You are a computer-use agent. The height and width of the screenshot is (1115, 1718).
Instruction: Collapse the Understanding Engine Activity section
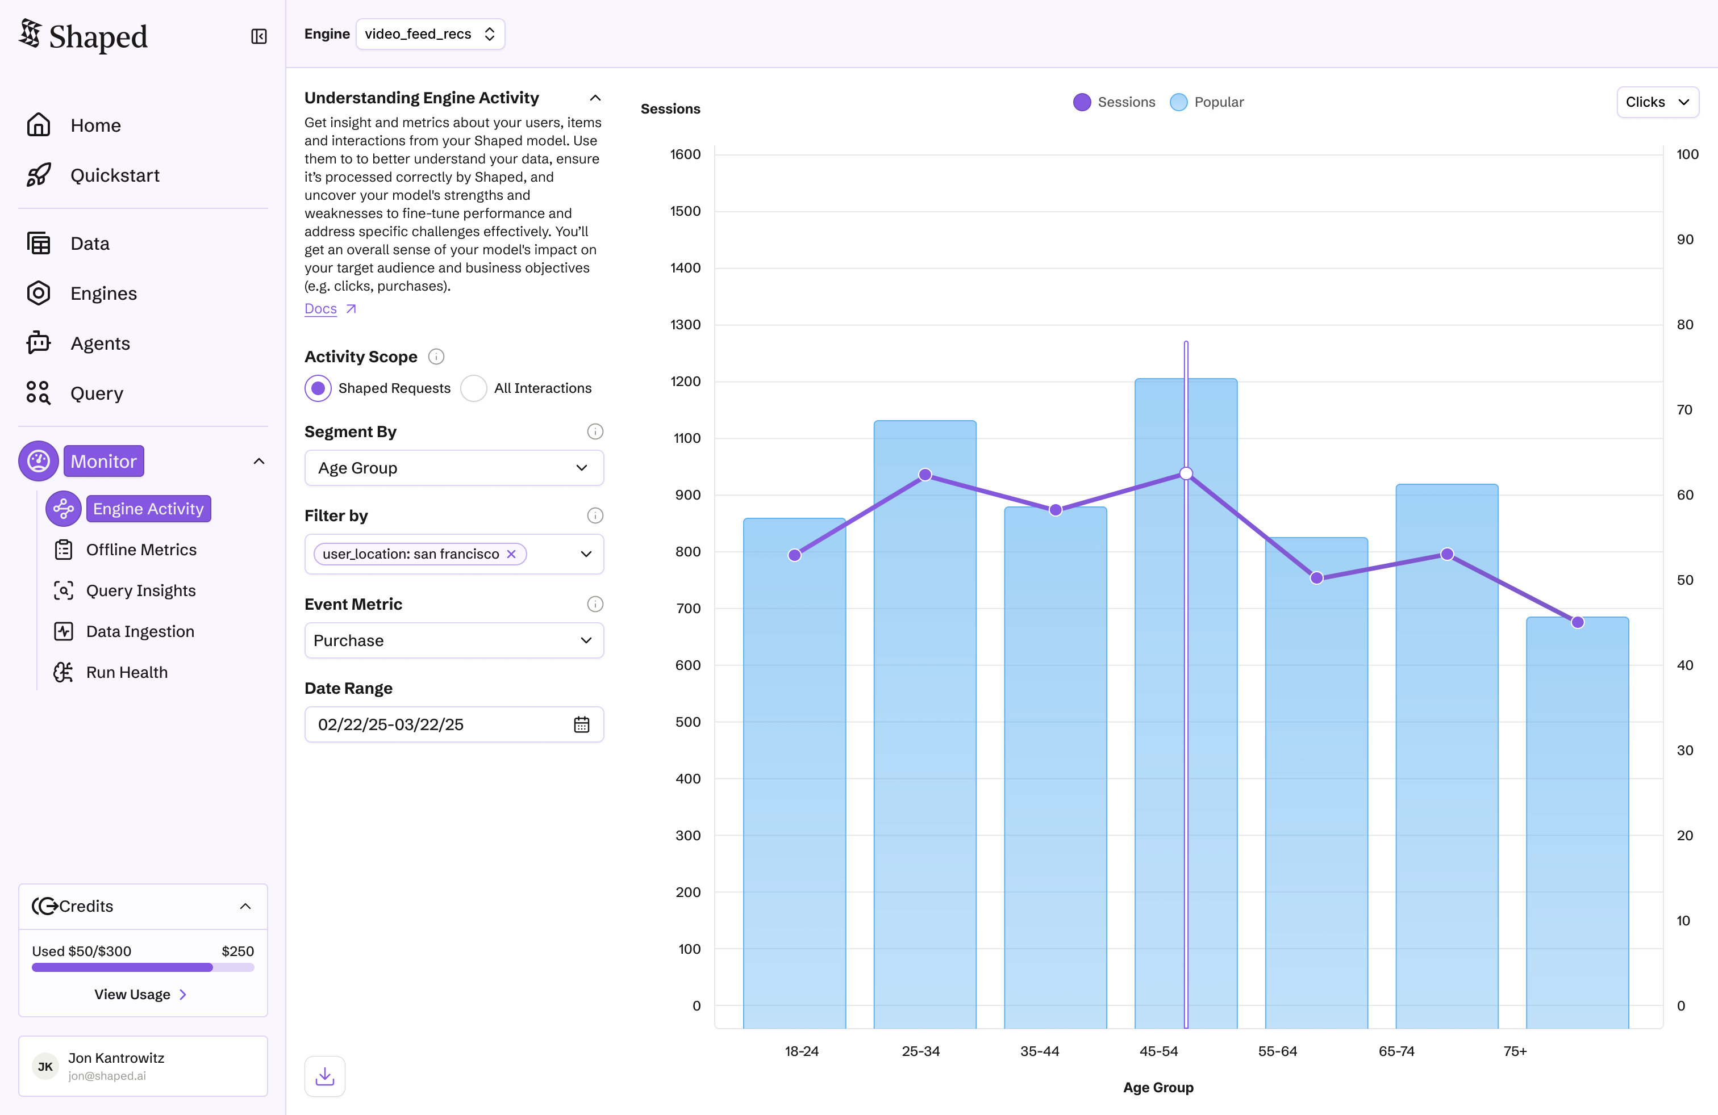[x=595, y=98]
